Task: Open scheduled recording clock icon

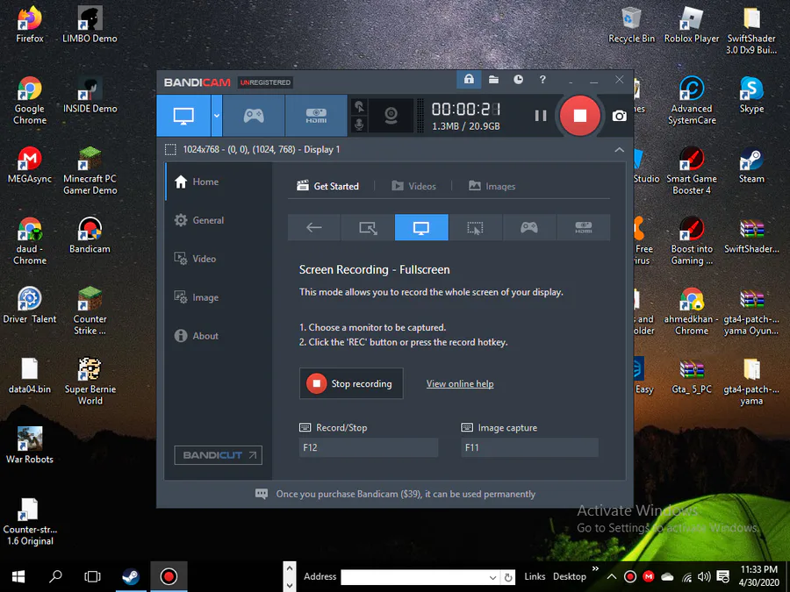Action: [x=518, y=80]
